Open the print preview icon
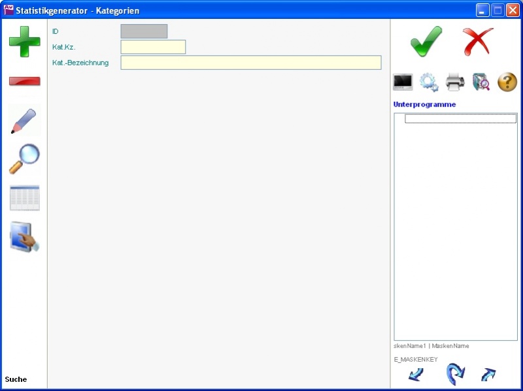 (x=481, y=82)
